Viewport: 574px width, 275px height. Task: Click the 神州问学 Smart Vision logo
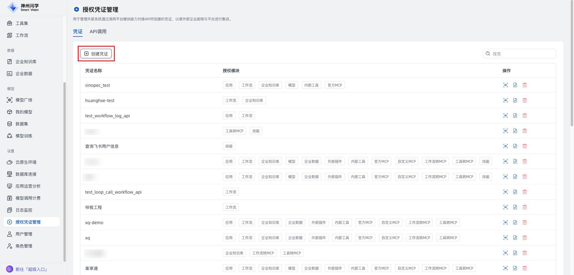click(23, 7)
